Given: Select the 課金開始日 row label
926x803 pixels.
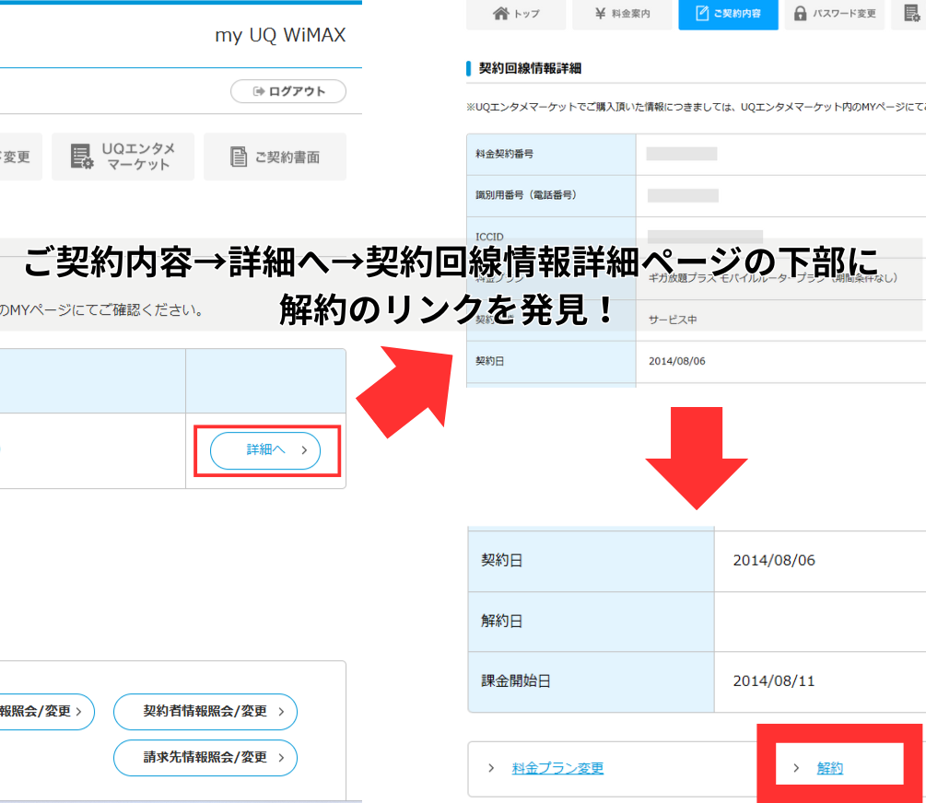Looking at the screenshot, I should pos(516,681).
